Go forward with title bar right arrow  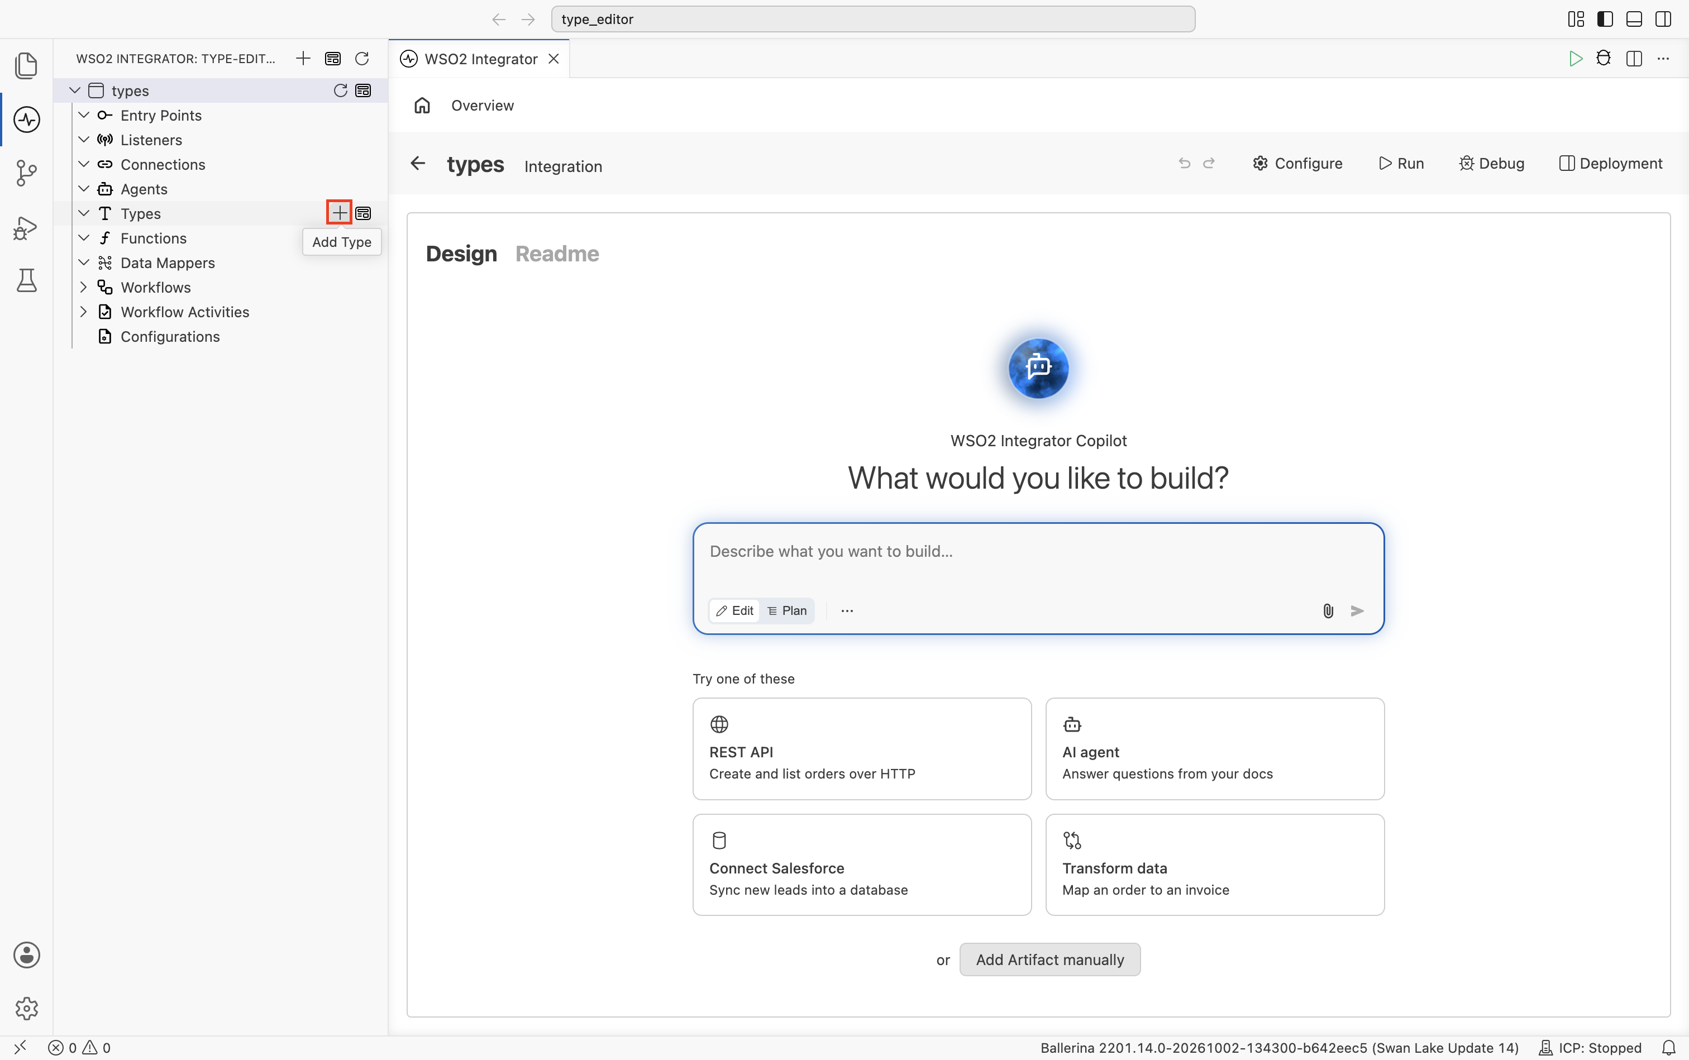[x=528, y=19]
